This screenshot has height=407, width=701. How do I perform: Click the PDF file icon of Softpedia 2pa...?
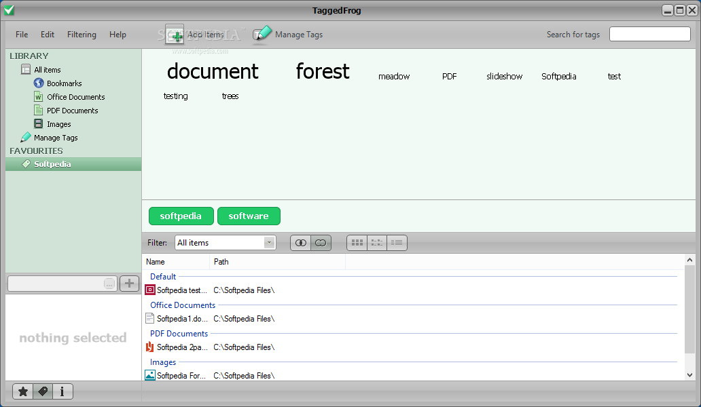click(149, 347)
